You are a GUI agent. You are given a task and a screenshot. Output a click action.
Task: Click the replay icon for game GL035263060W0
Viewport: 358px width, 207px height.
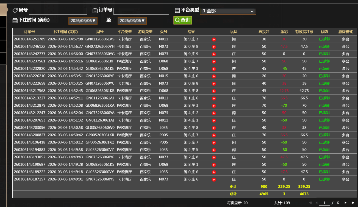214,128
